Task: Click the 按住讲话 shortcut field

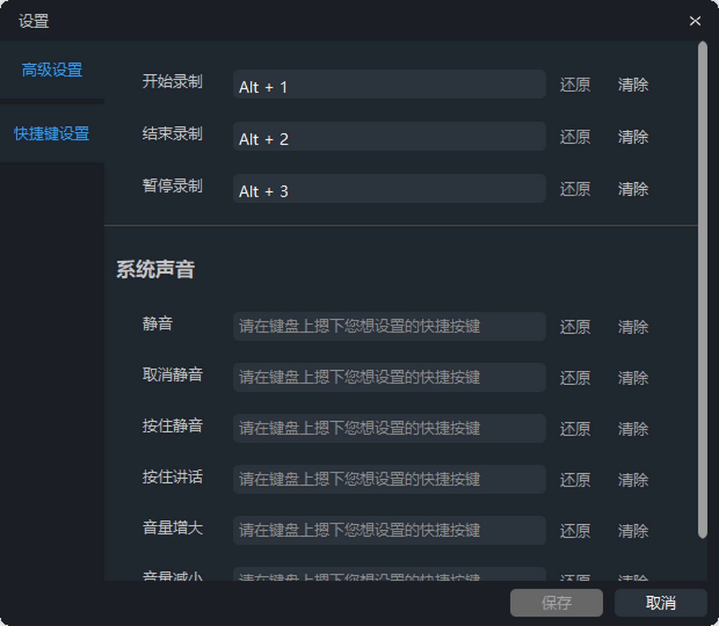Action: pos(389,479)
